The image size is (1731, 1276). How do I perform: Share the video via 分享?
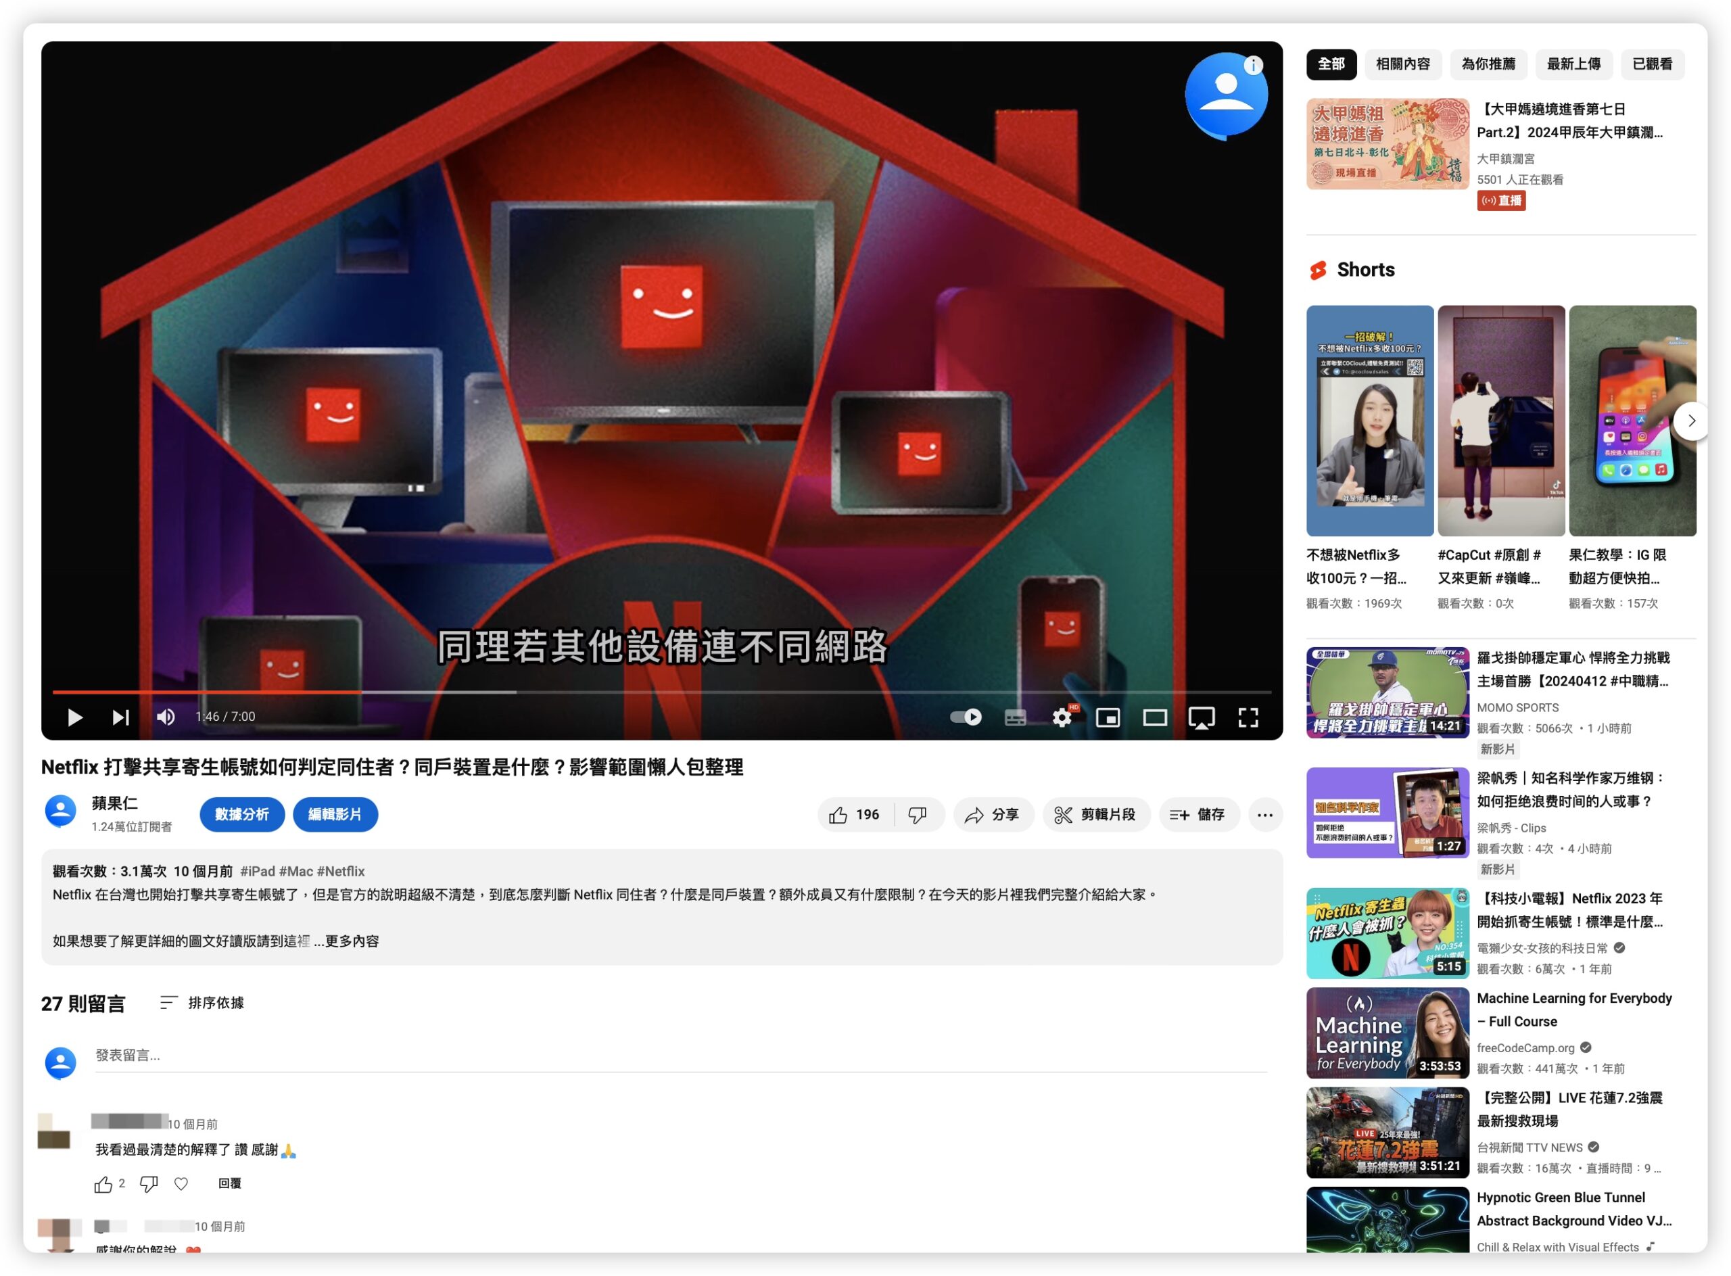993,814
